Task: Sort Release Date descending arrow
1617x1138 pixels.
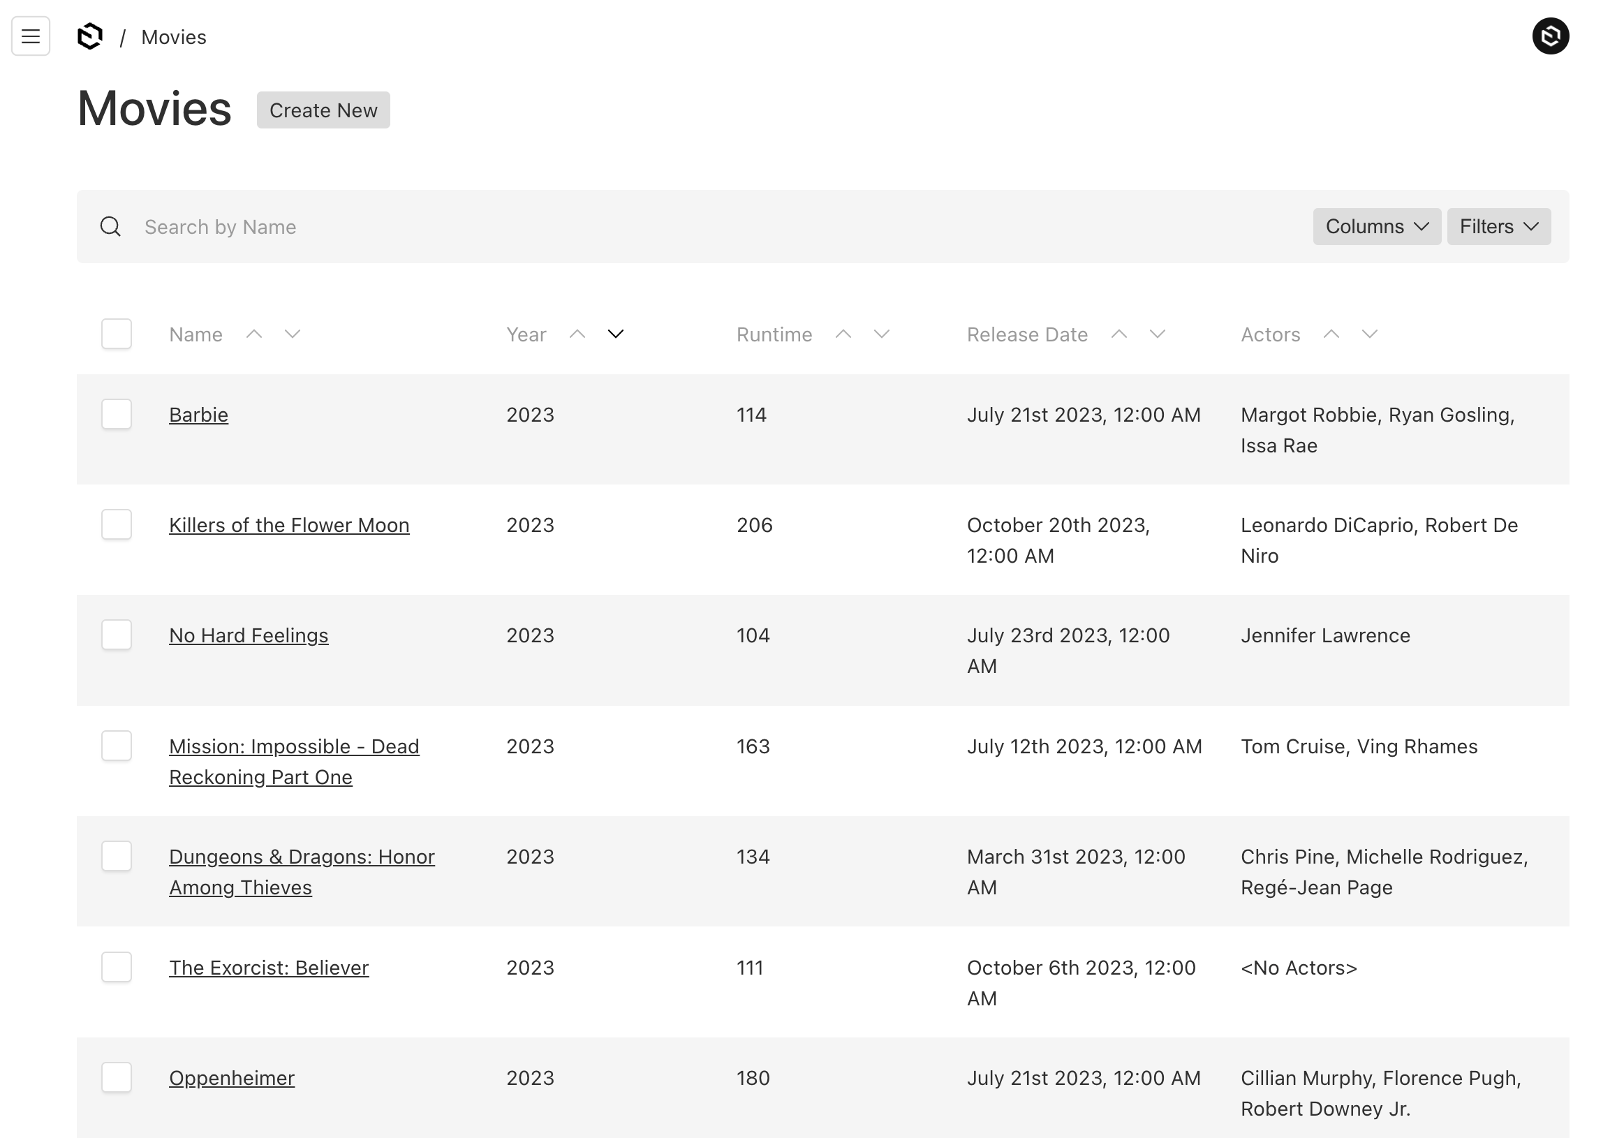Action: 1157,334
